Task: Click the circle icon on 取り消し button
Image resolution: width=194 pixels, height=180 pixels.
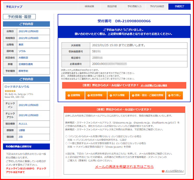Action: 169,95
